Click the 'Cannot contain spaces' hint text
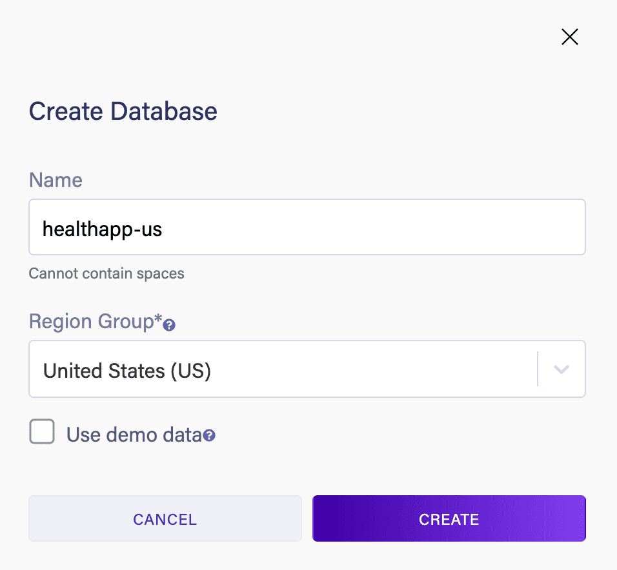617x570 pixels. [106, 273]
